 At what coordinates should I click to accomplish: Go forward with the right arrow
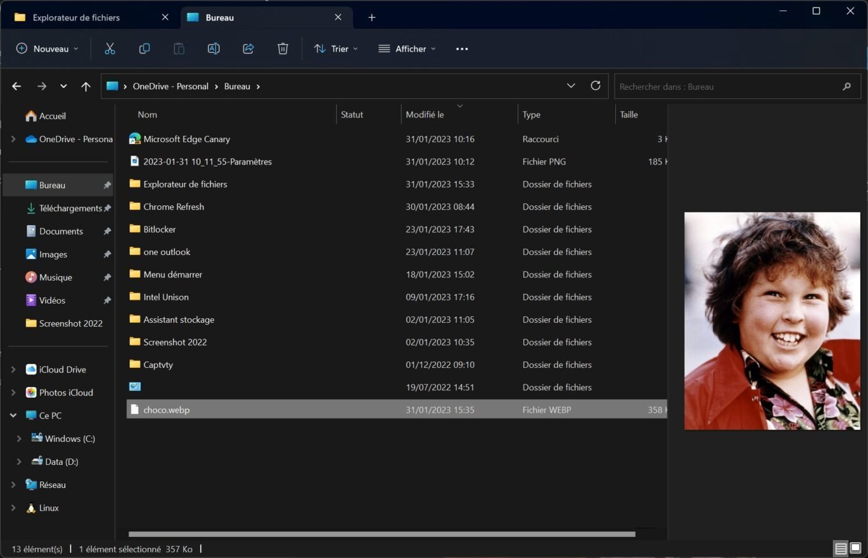click(x=41, y=86)
